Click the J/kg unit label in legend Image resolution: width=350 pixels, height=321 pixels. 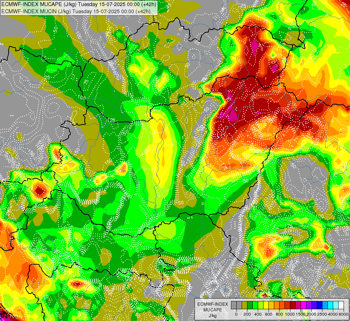point(212,316)
